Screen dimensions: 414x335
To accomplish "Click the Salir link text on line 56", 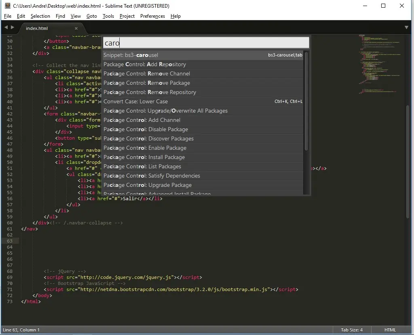I will (x=130, y=199).
